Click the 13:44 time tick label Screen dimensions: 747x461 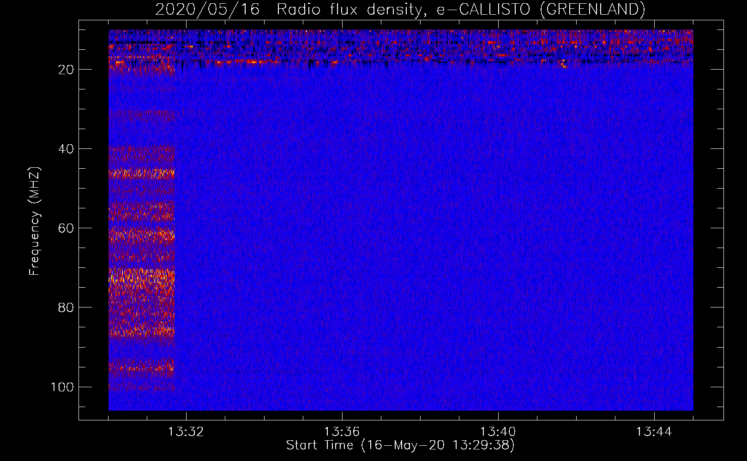[654, 432]
